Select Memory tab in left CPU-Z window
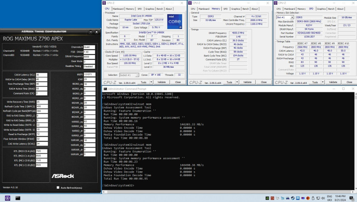Viewport: 357px width, 202px height. [130, 9]
